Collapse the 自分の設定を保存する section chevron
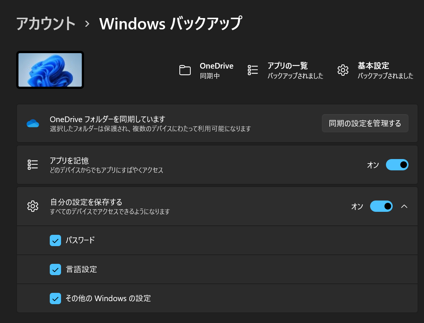This screenshot has height=323, width=424. [x=404, y=207]
